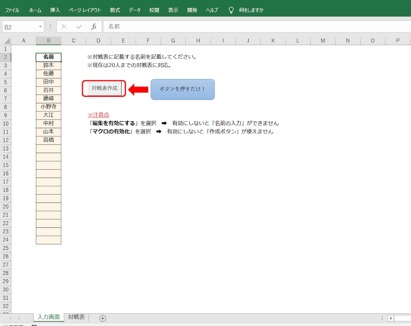This screenshot has width=411, height=326.
Task: Click the cell containing 小野寺
Action: pos(49,107)
